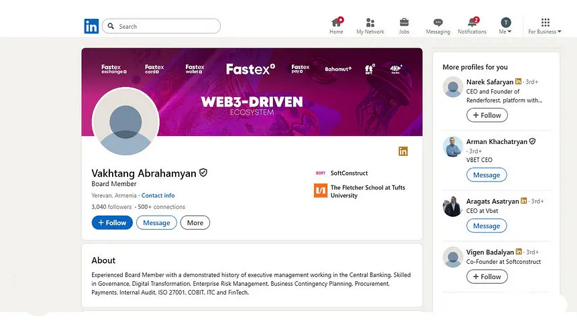The width and height of the screenshot is (577, 324).
Task: Click the verification shield beside Vakhtang Abrahamyan
Action: click(x=203, y=173)
